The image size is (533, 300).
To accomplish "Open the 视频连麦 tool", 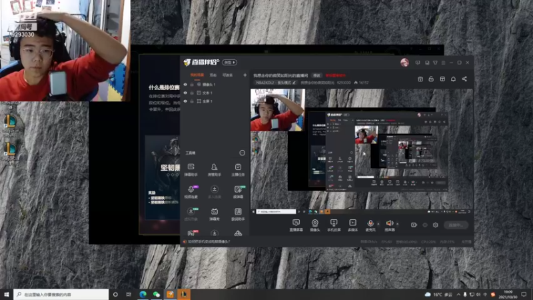I will point(191,192).
